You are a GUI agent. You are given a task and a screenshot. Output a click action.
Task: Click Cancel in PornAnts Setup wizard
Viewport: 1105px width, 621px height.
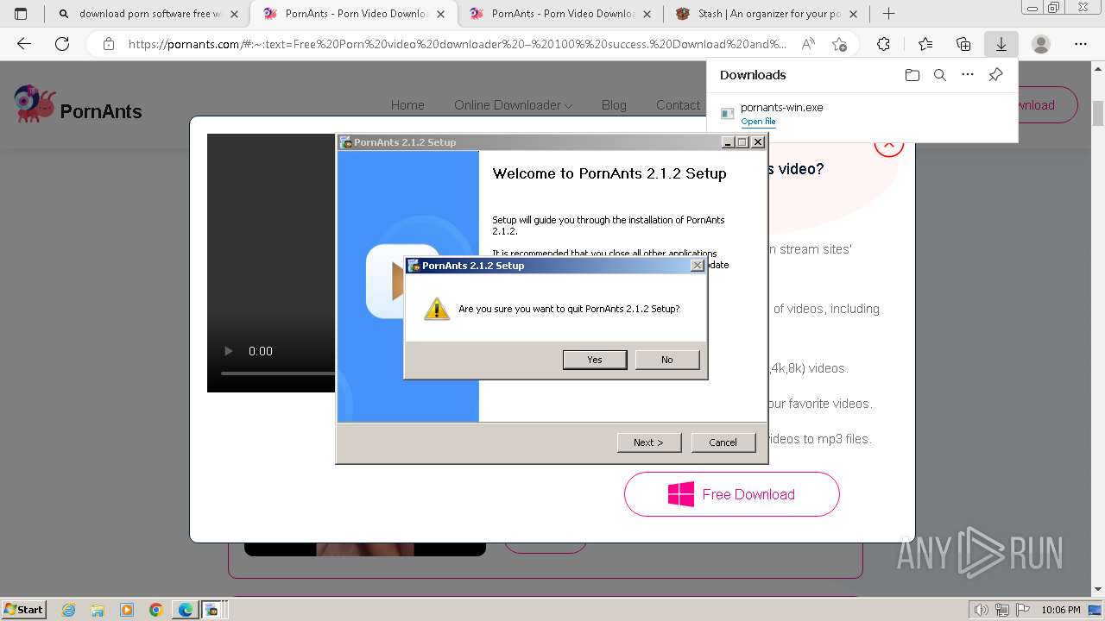coord(723,442)
